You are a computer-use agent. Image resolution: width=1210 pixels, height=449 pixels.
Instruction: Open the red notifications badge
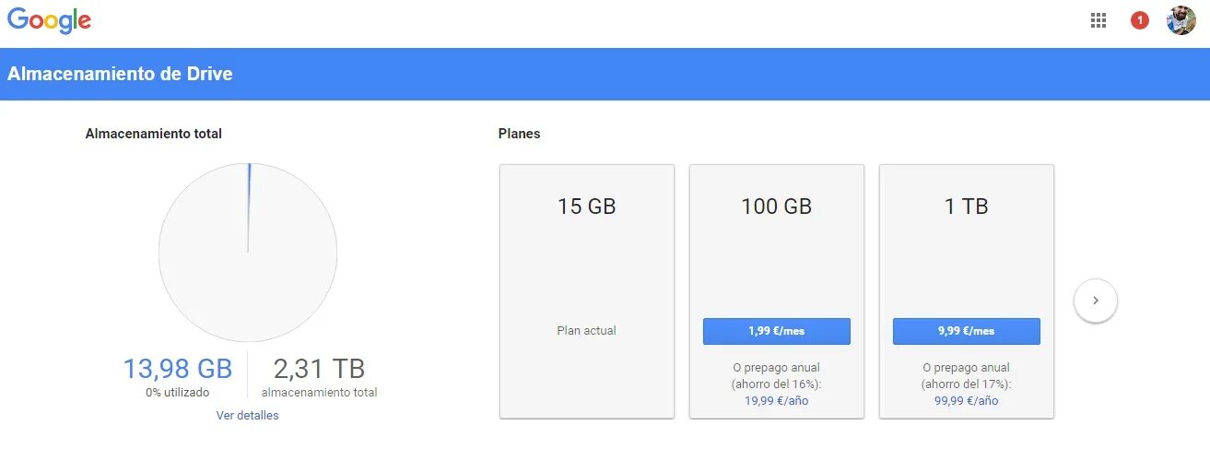point(1140,20)
